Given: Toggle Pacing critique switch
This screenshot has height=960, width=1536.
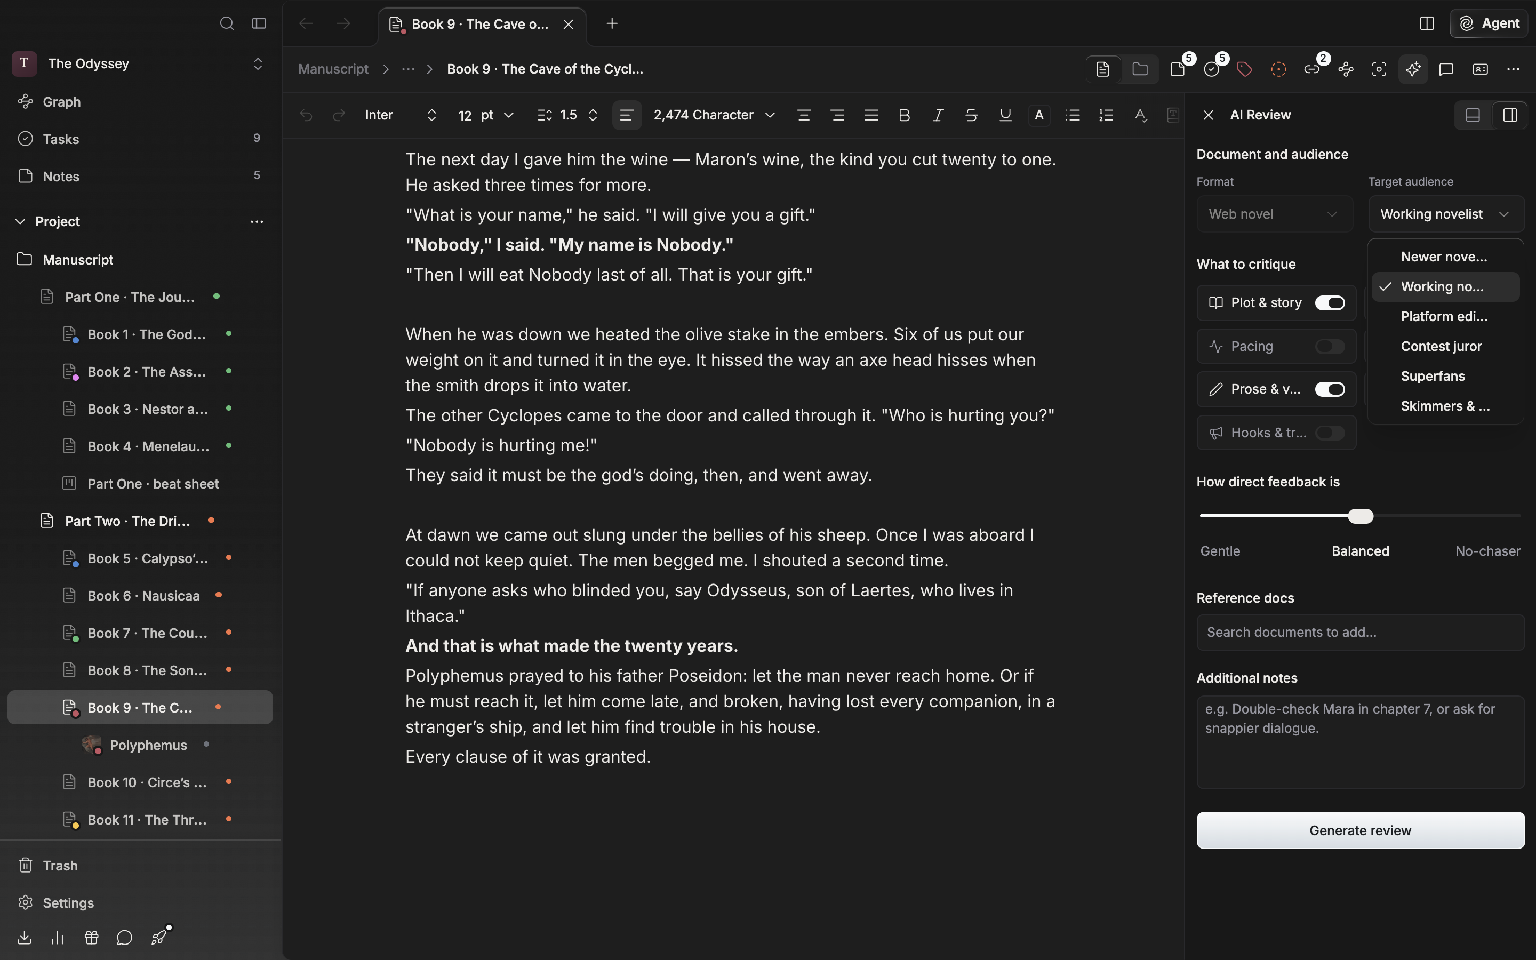Looking at the screenshot, I should (1330, 346).
